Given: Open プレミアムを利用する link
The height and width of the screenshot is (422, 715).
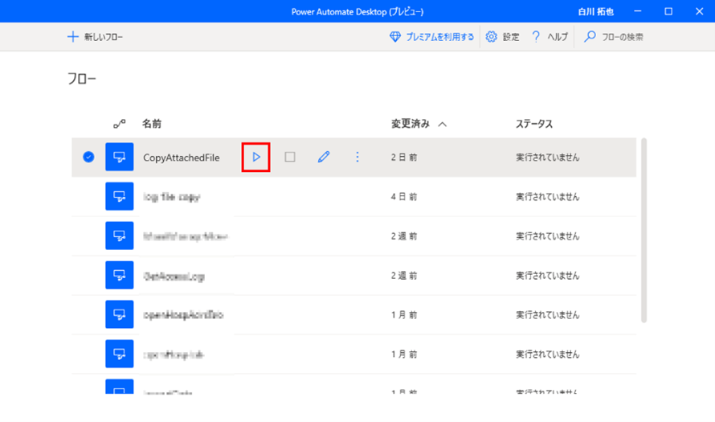Looking at the screenshot, I should click(431, 37).
